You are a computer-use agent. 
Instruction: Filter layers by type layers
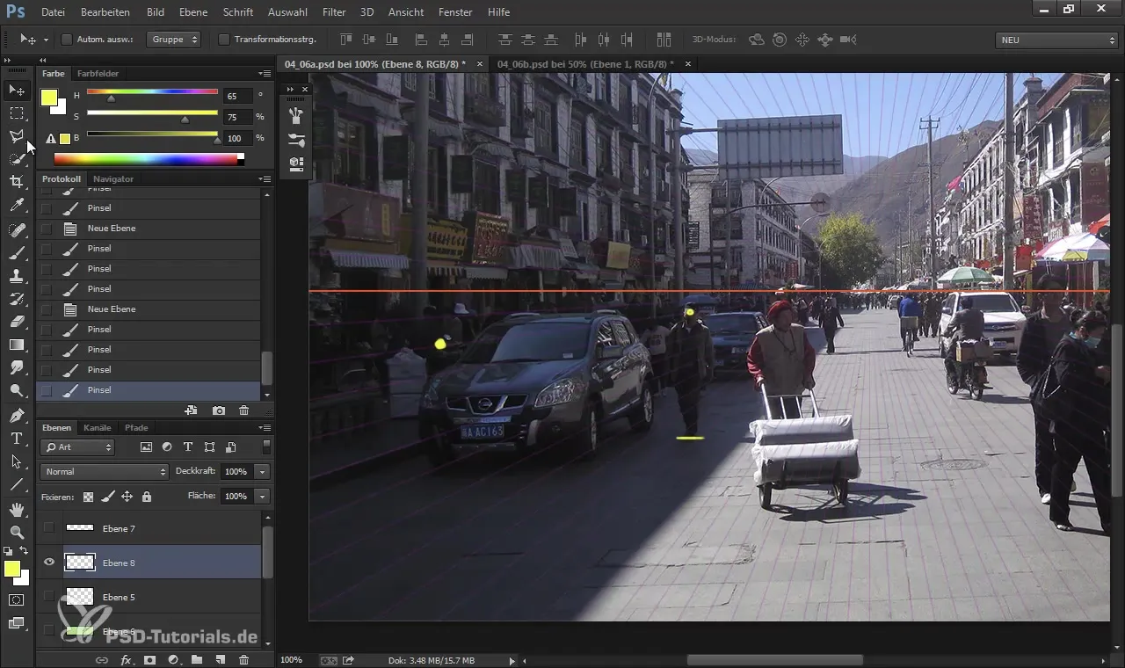coord(188,447)
